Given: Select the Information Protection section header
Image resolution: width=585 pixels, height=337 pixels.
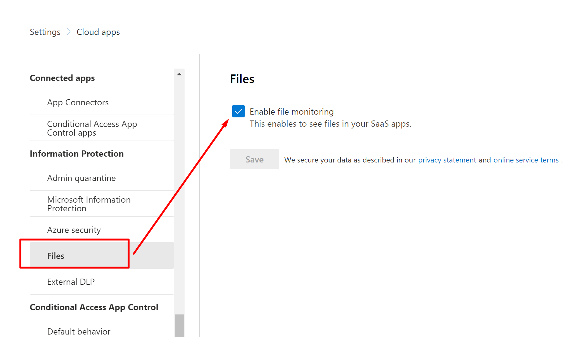Looking at the screenshot, I should [76, 154].
